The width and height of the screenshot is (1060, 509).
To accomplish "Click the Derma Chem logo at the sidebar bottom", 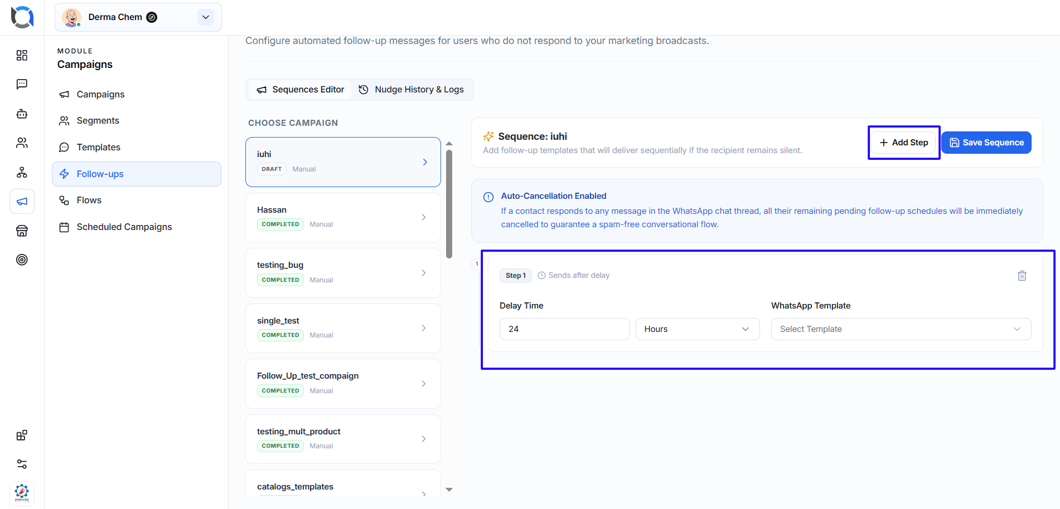I will point(22,493).
